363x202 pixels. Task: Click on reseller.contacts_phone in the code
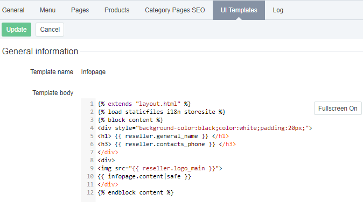165,145
